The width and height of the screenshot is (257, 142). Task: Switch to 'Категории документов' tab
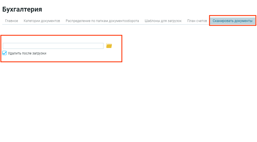tap(42, 21)
